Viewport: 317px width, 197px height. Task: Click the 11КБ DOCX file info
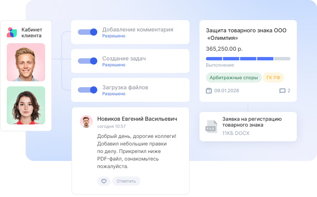(236, 133)
